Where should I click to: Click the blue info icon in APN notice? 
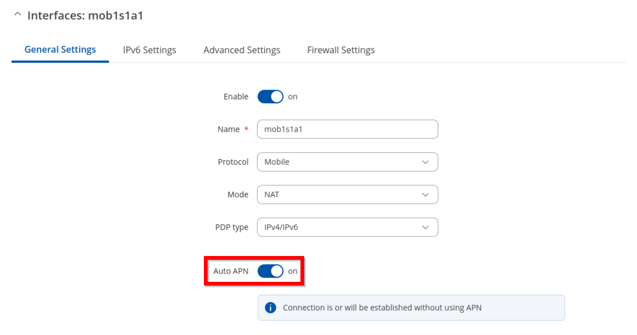[270, 308]
